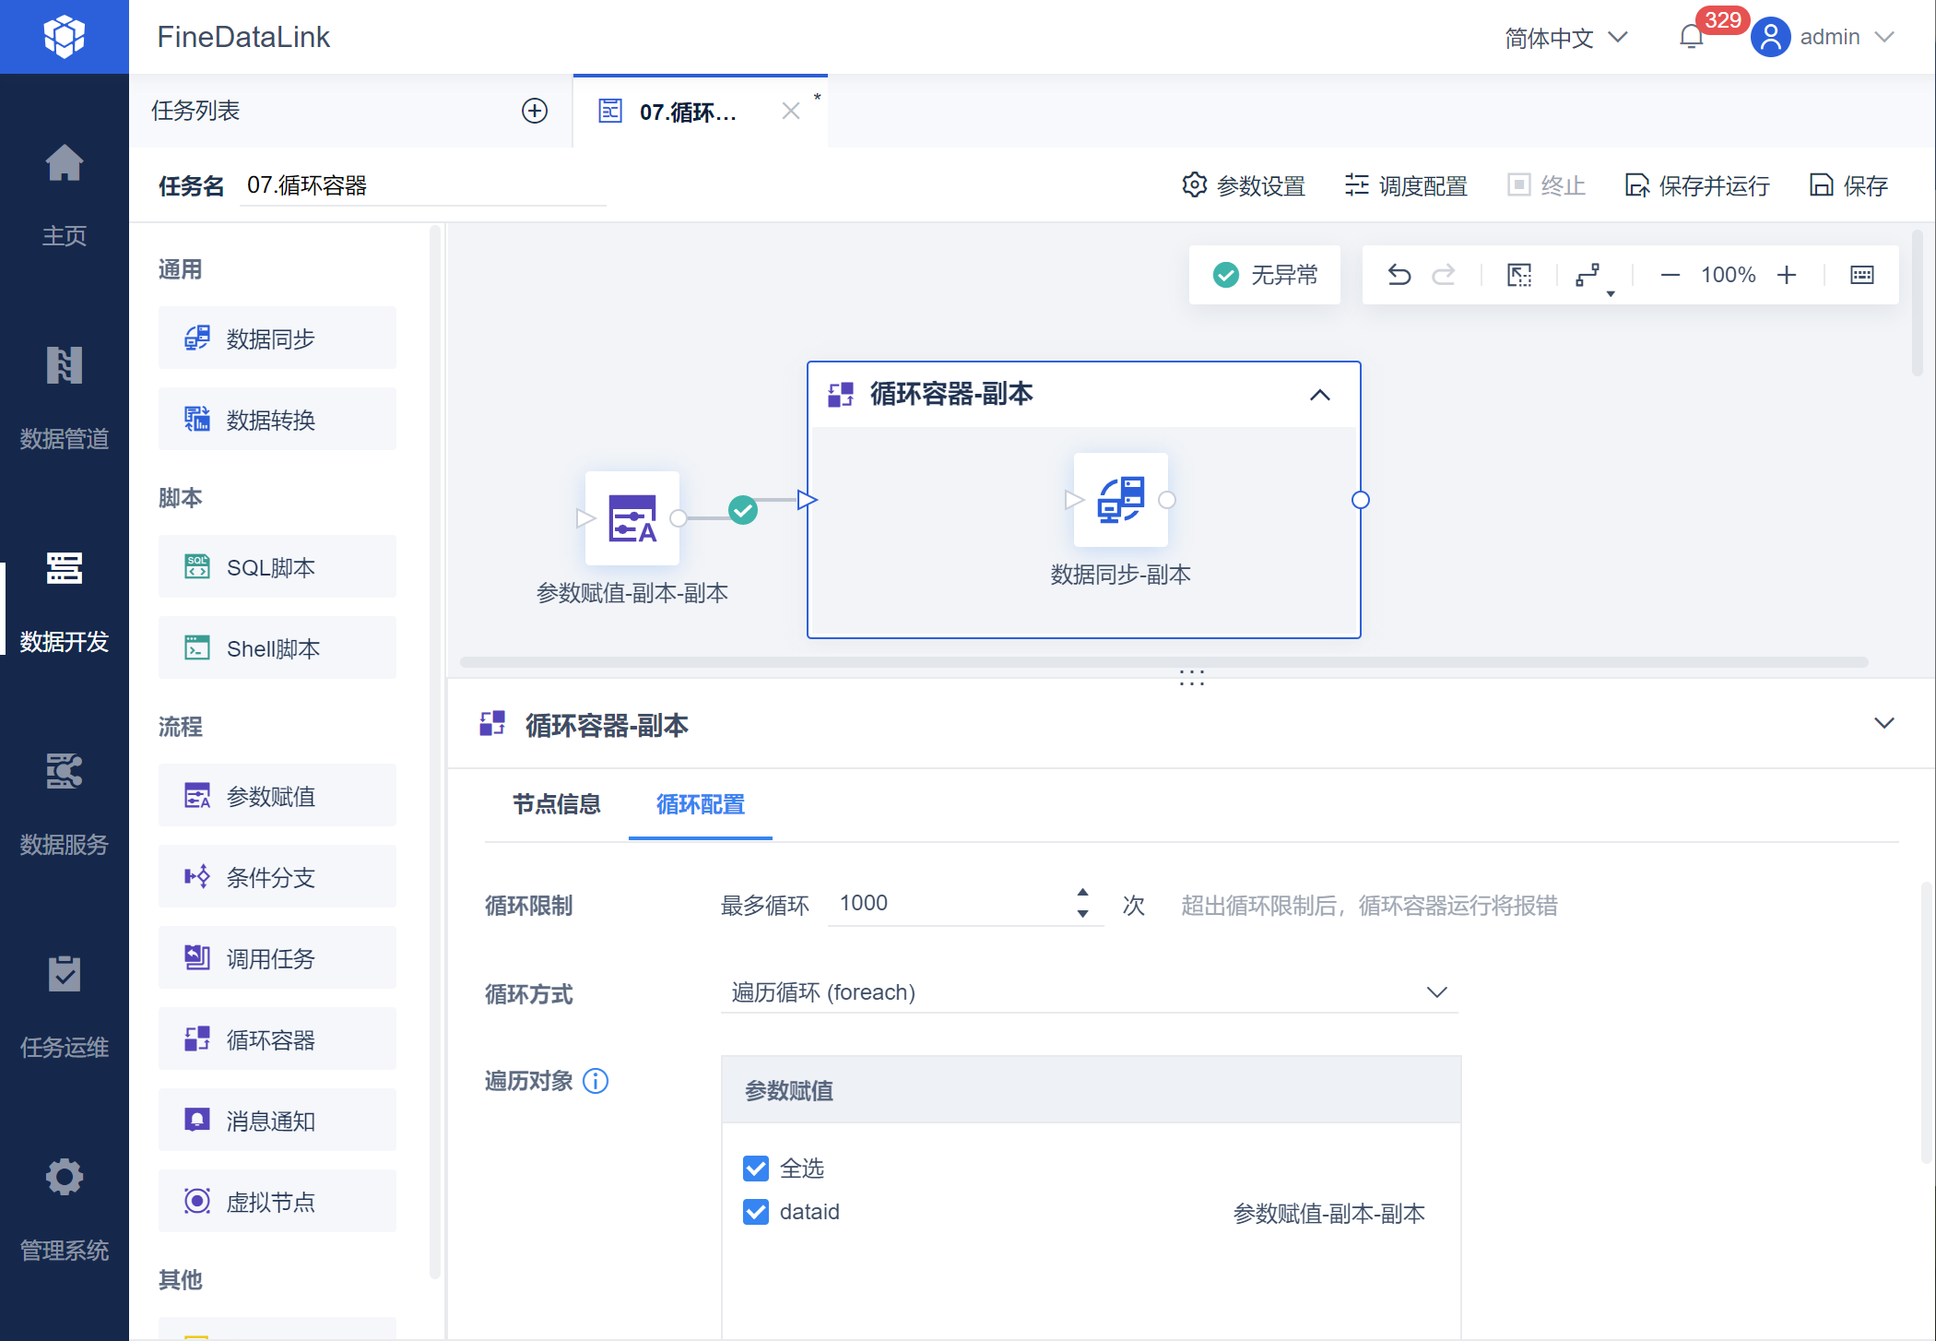The image size is (1936, 1341).
Task: Click the zoom in plus icon
Action: (x=1787, y=275)
